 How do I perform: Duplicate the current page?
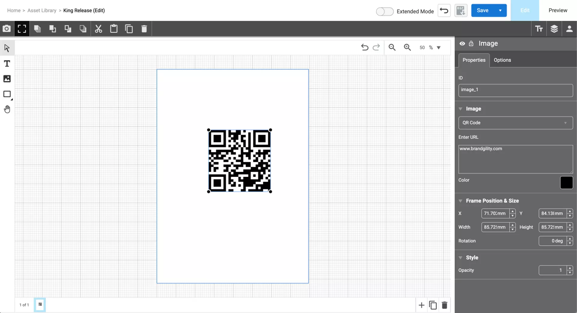pos(433,305)
